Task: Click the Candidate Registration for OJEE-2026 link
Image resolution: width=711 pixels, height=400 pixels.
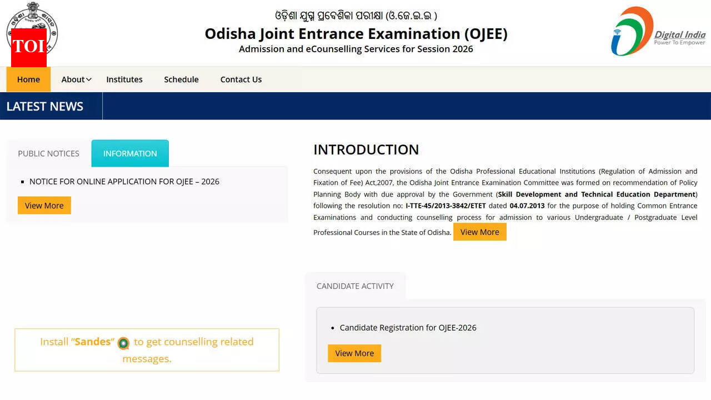Action: click(x=408, y=328)
